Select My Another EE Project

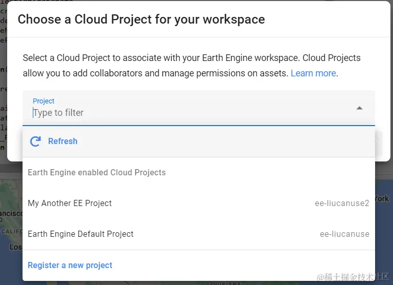[70, 203]
